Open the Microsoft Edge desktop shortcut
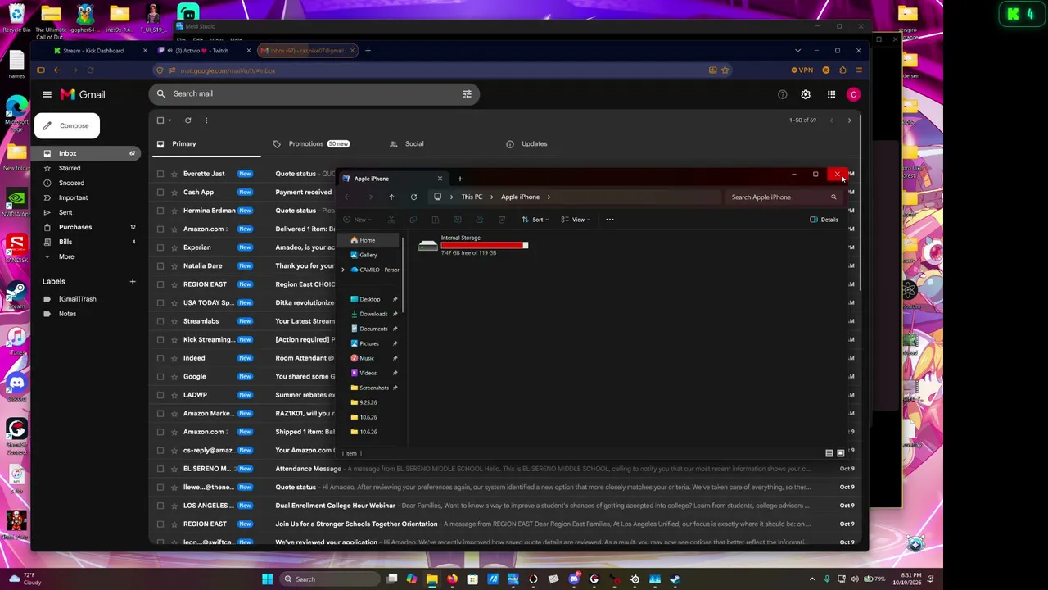1048x590 pixels. point(16,113)
